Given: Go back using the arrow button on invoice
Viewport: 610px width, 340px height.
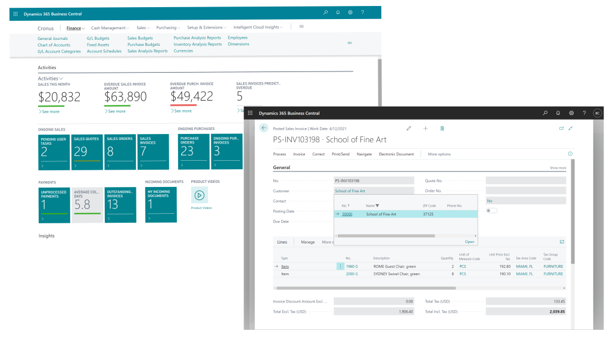Looking at the screenshot, I should (x=264, y=128).
